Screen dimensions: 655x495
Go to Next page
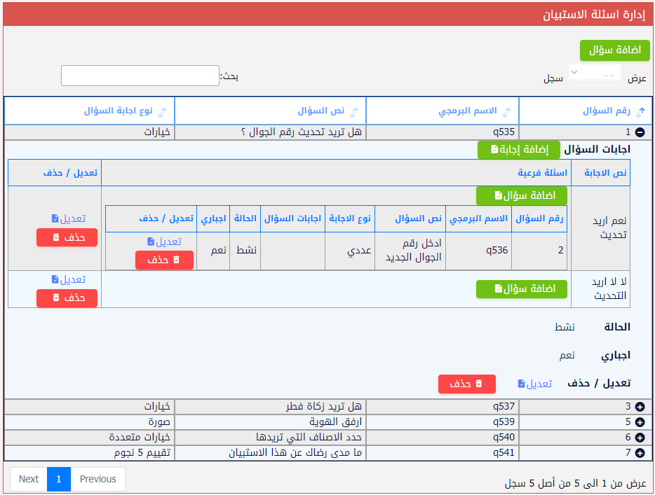[x=29, y=479]
